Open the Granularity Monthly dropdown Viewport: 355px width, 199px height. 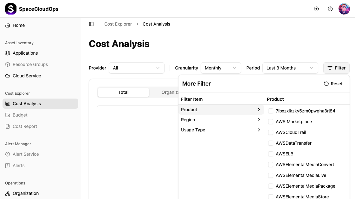tap(221, 68)
